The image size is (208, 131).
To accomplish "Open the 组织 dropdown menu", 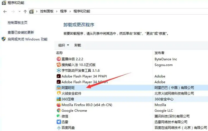I will (63, 45).
